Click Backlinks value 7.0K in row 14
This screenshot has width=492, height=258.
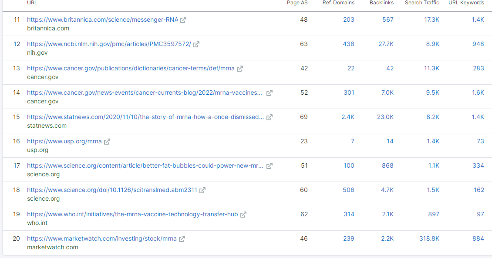tap(388, 93)
